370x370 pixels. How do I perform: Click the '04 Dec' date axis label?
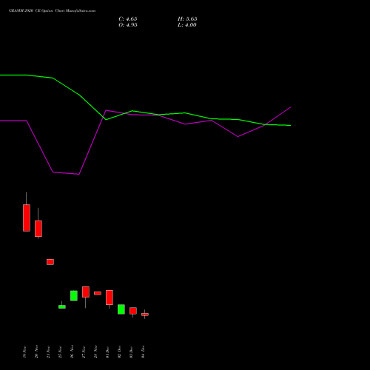point(143,352)
